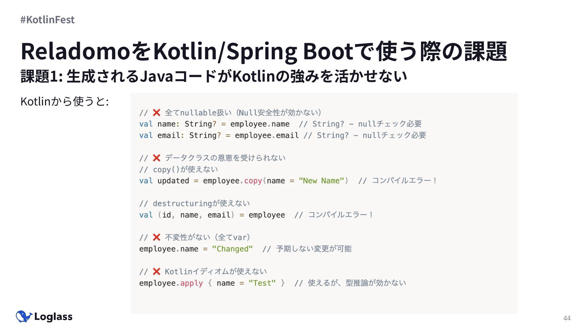Click the copy()が使えない comment line
The image size is (587, 330).
pyautogui.click(x=179, y=170)
